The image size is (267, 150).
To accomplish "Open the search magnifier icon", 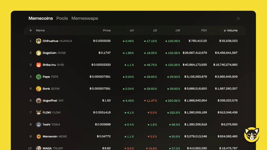I will pyautogui.click(x=238, y=18).
